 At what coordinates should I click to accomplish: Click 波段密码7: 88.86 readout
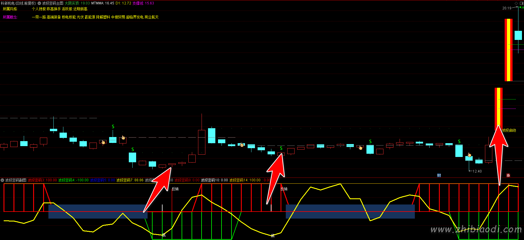tap(130, 180)
